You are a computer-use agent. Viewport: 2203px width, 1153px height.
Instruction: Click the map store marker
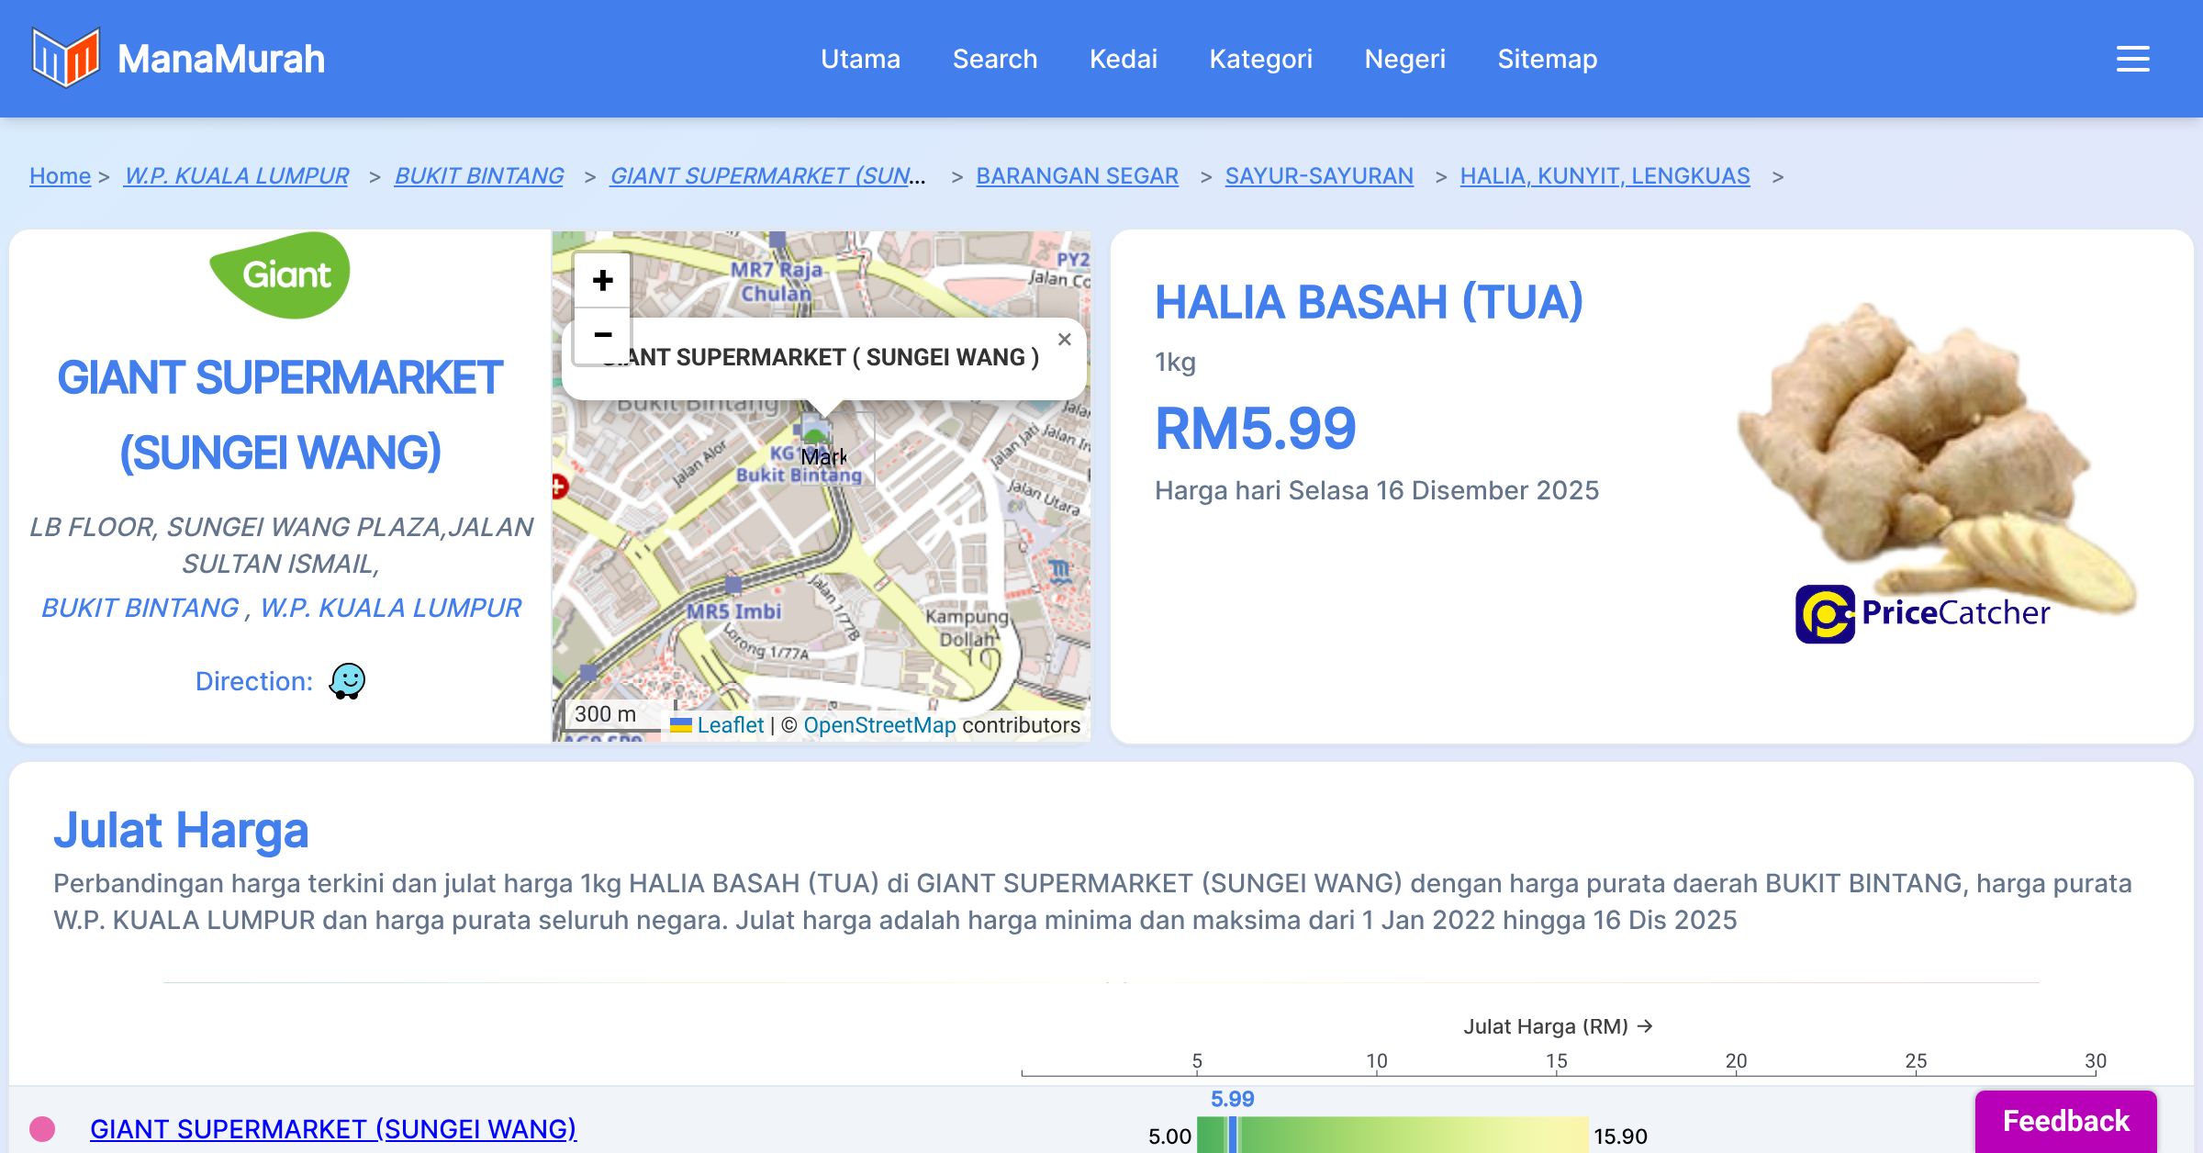click(x=815, y=430)
